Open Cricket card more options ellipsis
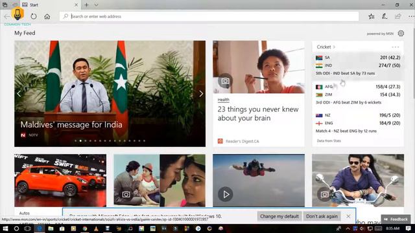This screenshot has width=415, height=233. (395, 47)
